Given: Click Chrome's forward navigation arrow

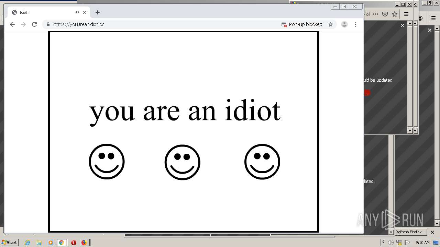Looking at the screenshot, I should point(23,24).
